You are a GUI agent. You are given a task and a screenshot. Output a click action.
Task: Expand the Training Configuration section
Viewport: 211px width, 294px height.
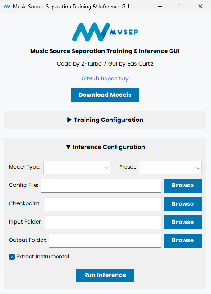click(x=105, y=120)
